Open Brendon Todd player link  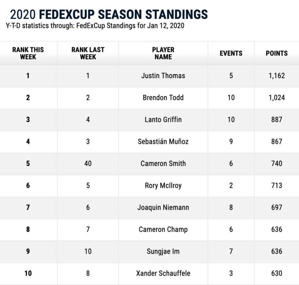pos(163,98)
